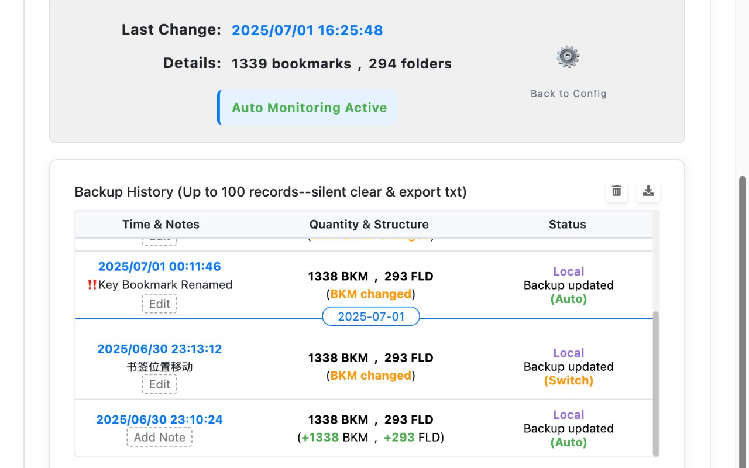Click the Status column header

coord(567,225)
